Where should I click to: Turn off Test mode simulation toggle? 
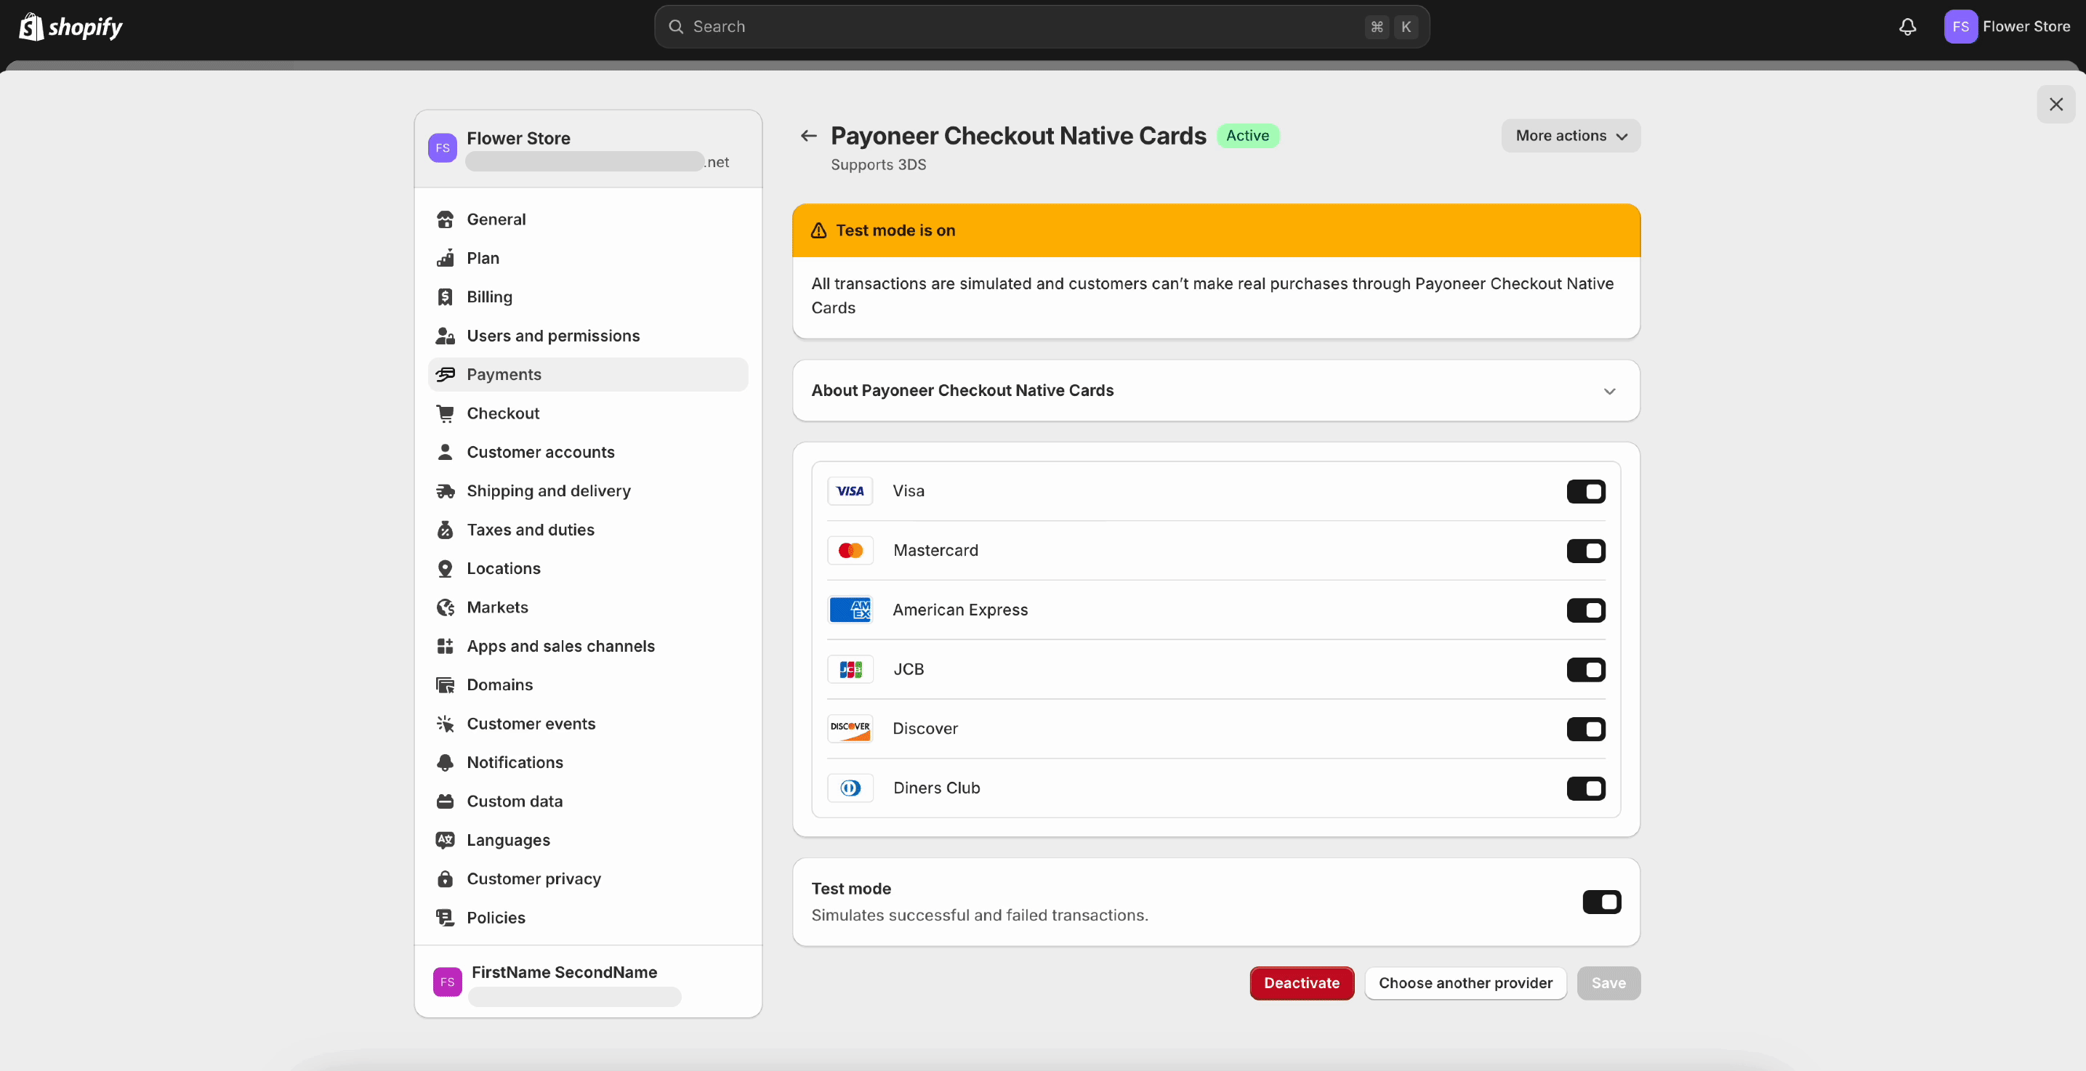tap(1603, 902)
